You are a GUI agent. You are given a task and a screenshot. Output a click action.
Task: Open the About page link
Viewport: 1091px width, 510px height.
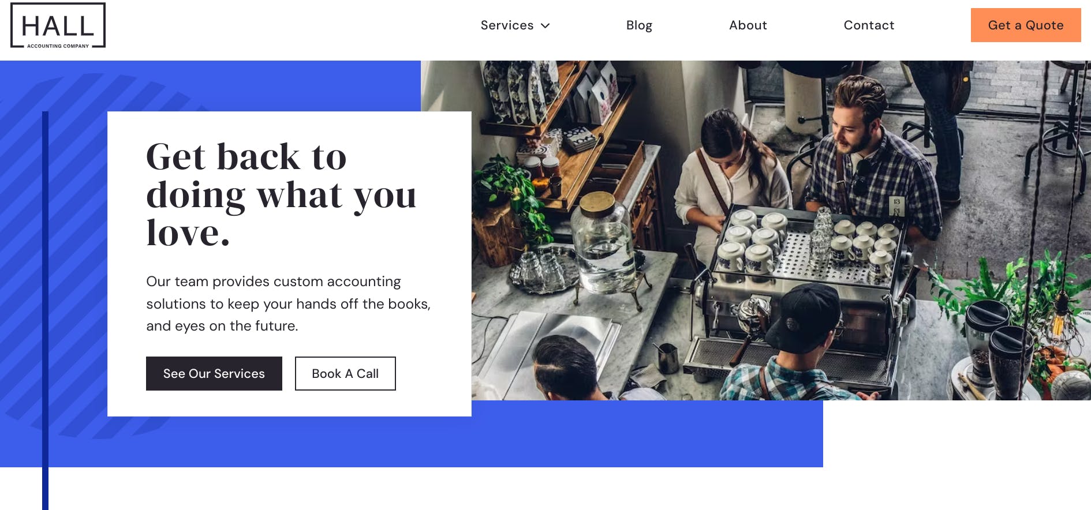(x=748, y=25)
